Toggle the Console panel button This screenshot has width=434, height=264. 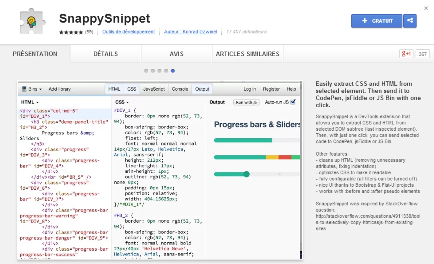(180, 89)
